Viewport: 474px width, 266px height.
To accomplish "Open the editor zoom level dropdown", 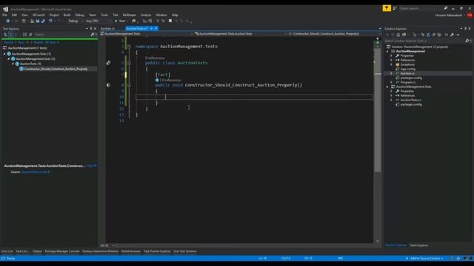I will pyautogui.click(x=113, y=245).
